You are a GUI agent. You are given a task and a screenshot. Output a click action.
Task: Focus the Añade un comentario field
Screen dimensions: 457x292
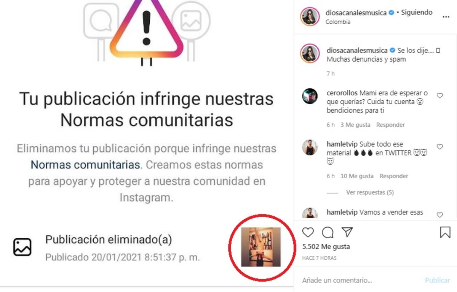pos(361,280)
